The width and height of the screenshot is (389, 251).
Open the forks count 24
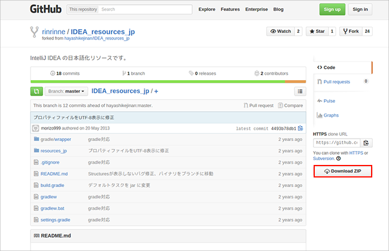click(367, 31)
